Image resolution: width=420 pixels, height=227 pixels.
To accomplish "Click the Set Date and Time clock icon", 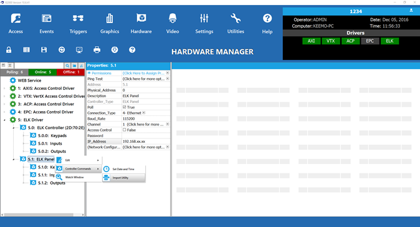I will point(107,169).
